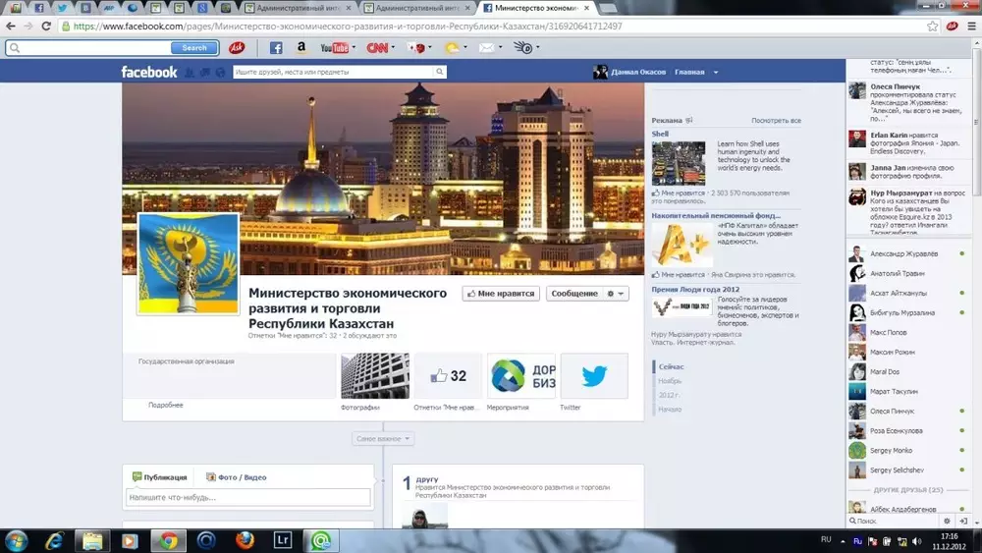Open Lightroom from the taskbar
The image size is (982, 553).
283,540
